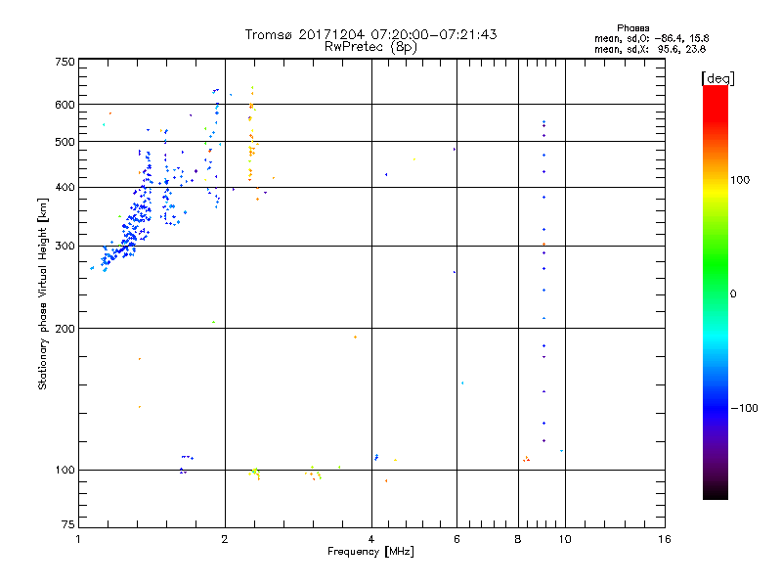782x587 pixels.
Task: Click the height axis '100' km tick label
Action: 65,470
